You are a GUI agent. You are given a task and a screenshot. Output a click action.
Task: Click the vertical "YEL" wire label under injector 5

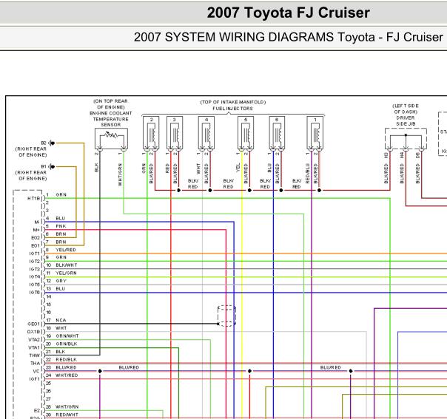click(x=238, y=167)
